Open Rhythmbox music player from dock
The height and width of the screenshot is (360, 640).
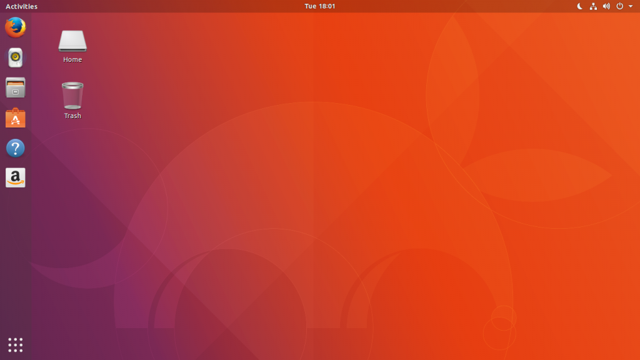point(15,57)
